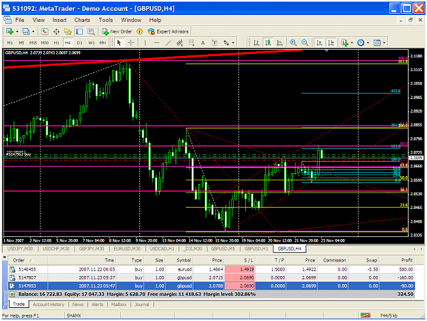Viewport: 427px width, 321px height.
Task: Toggle Auto Scroll chart icon
Action: click(x=319, y=43)
